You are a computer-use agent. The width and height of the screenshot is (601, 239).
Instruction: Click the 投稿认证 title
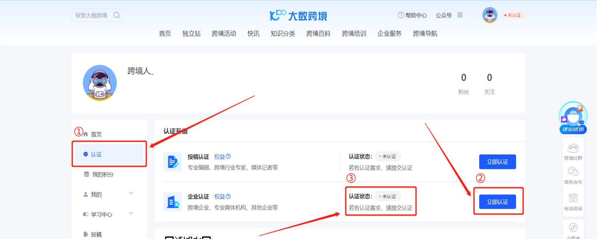[198, 156]
